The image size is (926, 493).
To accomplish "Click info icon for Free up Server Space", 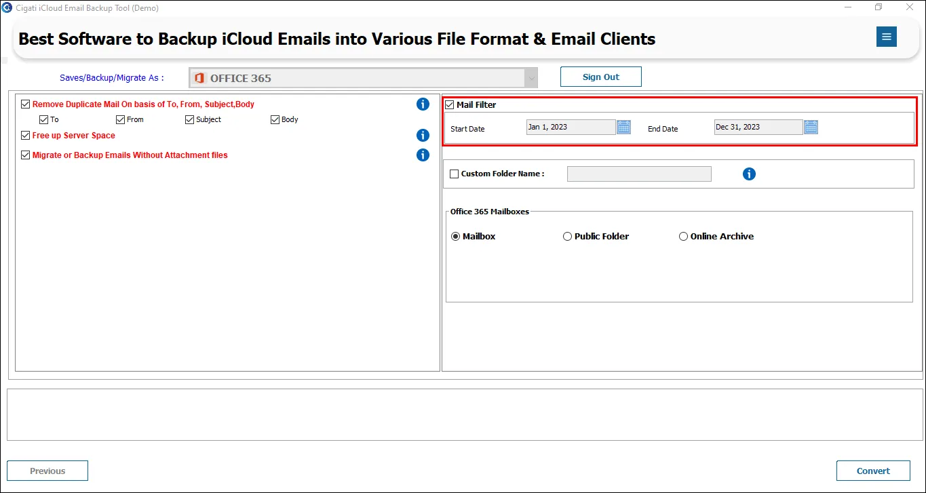I will click(423, 136).
